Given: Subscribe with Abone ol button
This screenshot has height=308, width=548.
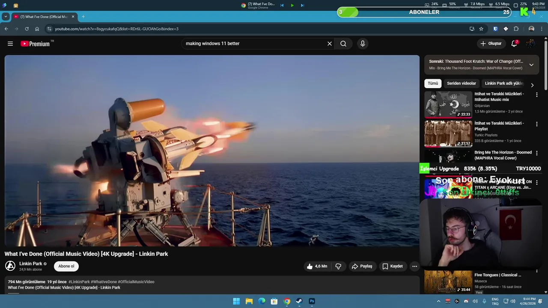Looking at the screenshot, I should pyautogui.click(x=66, y=266).
